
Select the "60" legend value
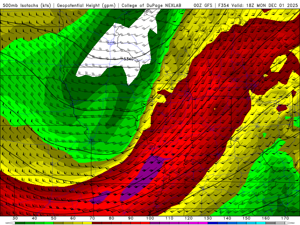73,218
